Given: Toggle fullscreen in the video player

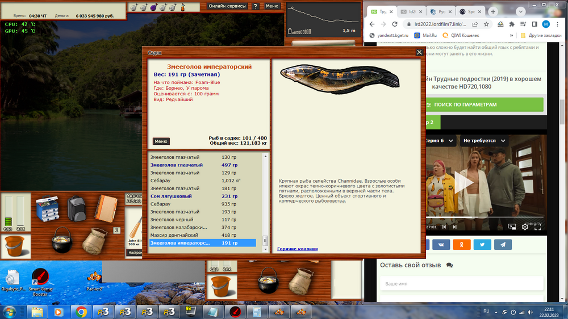Looking at the screenshot, I should coord(537,226).
